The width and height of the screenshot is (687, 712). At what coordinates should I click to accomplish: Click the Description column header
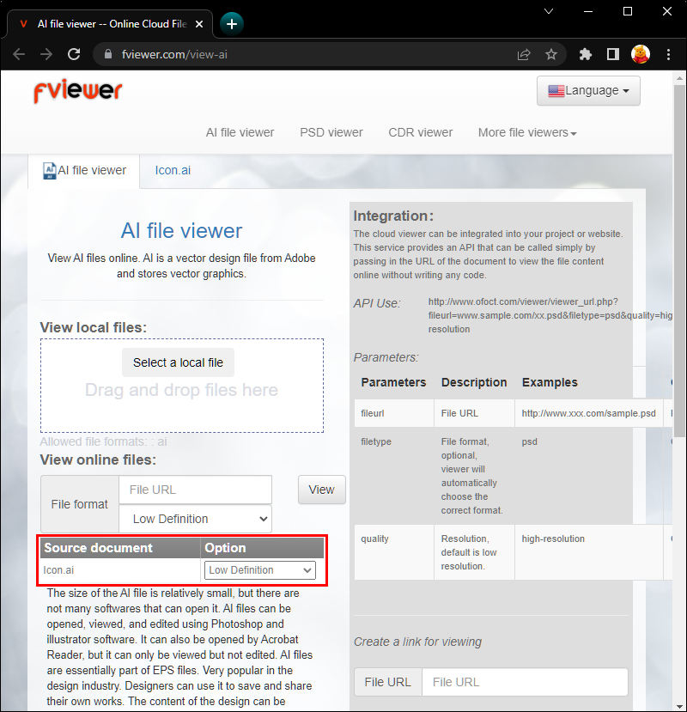tap(474, 382)
